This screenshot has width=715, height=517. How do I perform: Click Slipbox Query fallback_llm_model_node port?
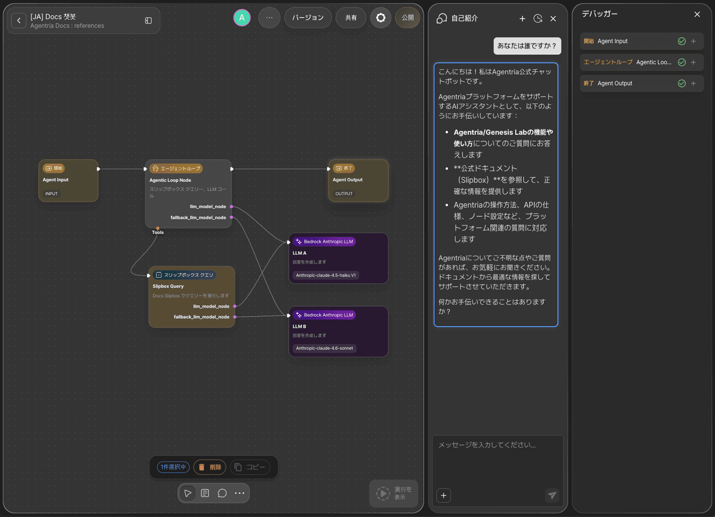tap(235, 317)
